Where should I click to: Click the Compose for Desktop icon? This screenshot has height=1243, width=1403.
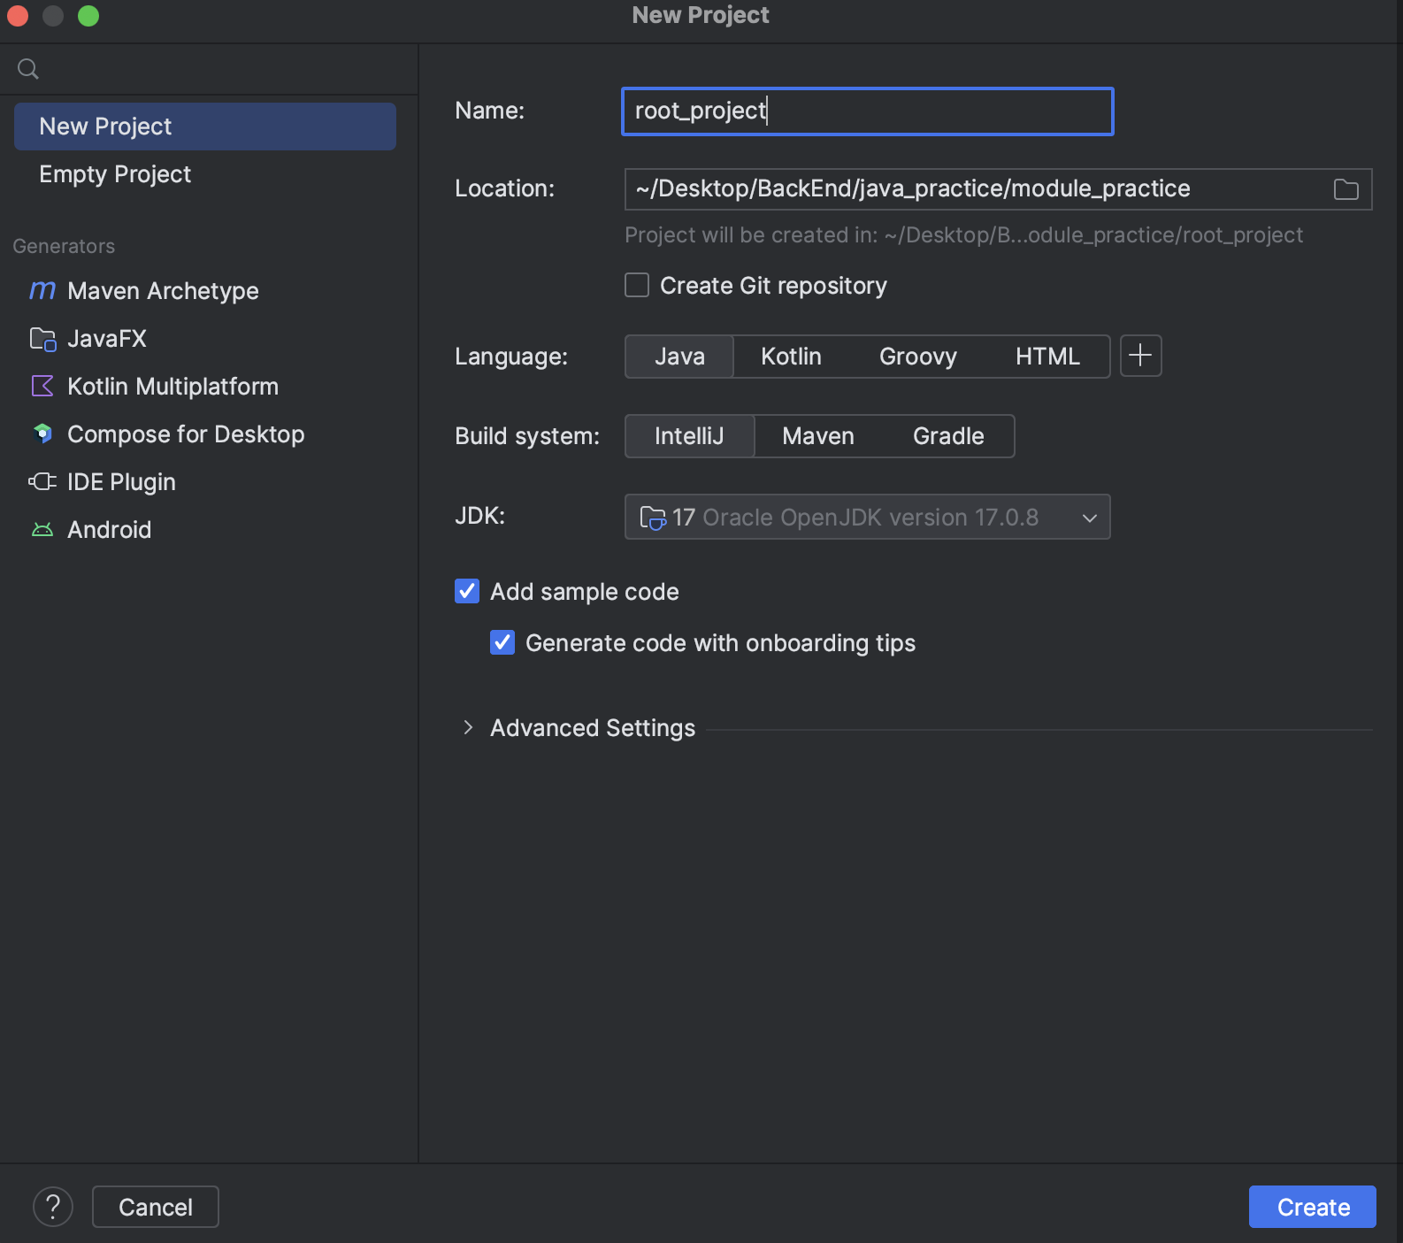[42, 434]
